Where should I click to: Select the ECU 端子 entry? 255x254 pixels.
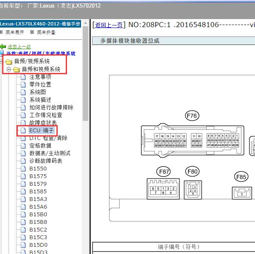coord(41,130)
